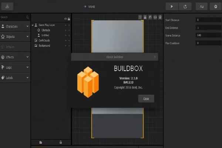Click the World breadcrumb label
The image size is (222, 148).
(x=91, y=7)
